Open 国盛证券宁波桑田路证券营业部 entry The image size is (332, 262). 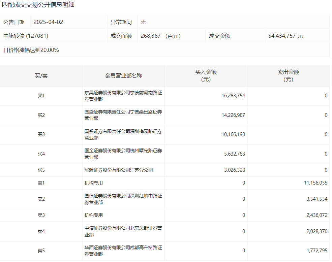pyautogui.click(x=123, y=115)
